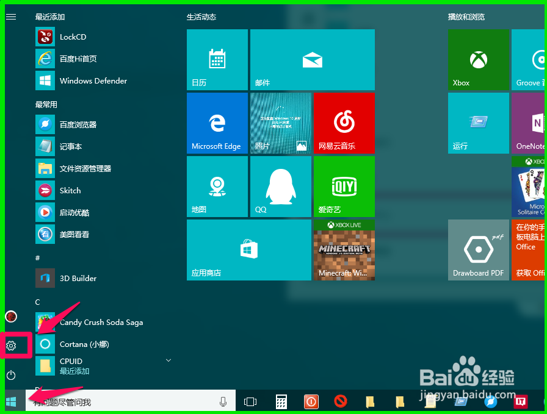The image size is (547, 414).
Task: Open Settings gear icon
Action: 11,346
